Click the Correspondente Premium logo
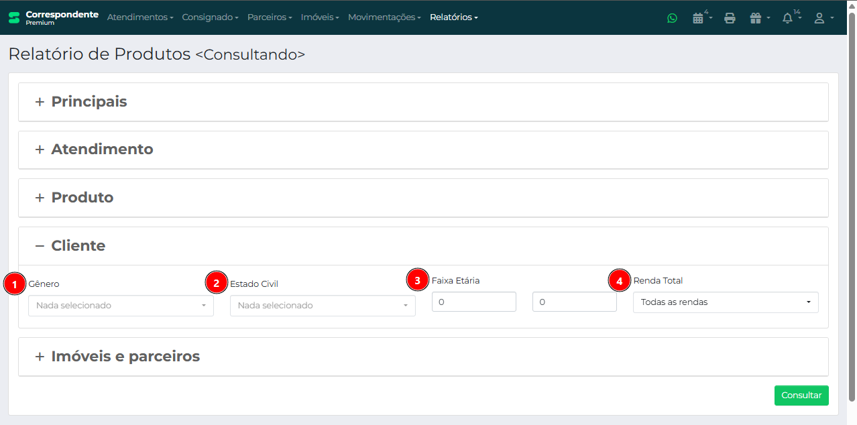 (54, 17)
